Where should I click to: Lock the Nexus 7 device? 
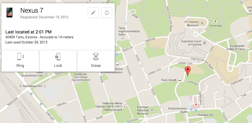pos(58,61)
